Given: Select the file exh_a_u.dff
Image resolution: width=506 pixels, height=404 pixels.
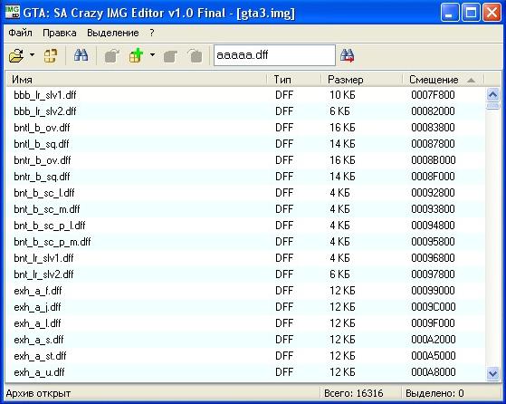Looking at the screenshot, I should (39, 372).
